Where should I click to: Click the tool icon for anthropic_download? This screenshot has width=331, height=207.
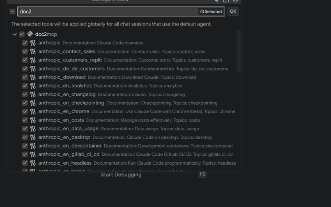[33, 77]
